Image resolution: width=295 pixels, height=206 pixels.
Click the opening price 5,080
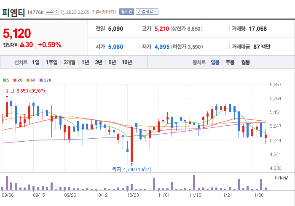tap(115, 47)
